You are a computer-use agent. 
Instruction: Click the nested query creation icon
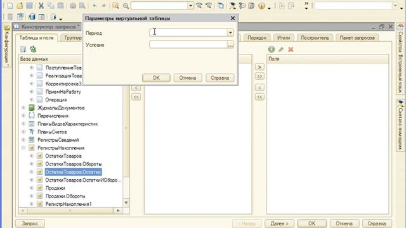point(33,49)
